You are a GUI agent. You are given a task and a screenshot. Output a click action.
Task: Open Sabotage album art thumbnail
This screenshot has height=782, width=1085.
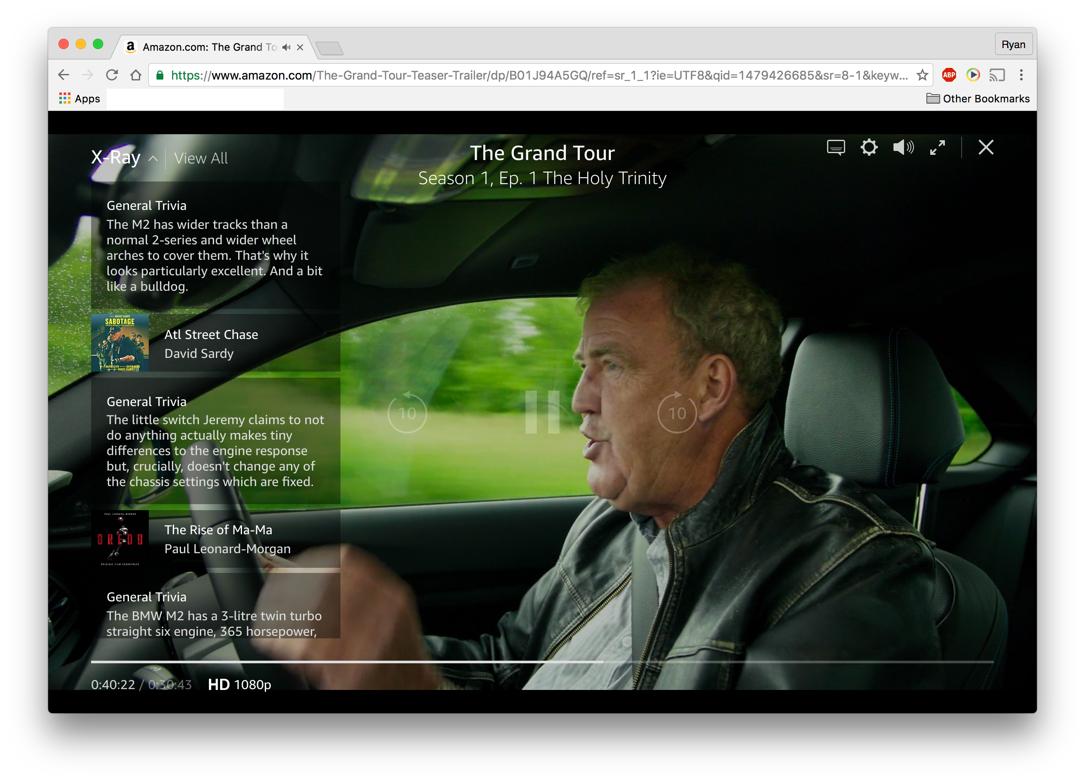[120, 343]
